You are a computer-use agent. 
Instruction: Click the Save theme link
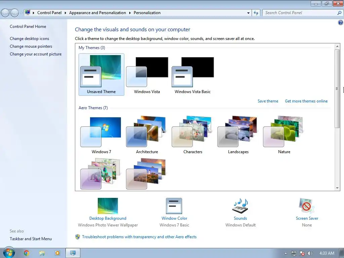click(268, 101)
